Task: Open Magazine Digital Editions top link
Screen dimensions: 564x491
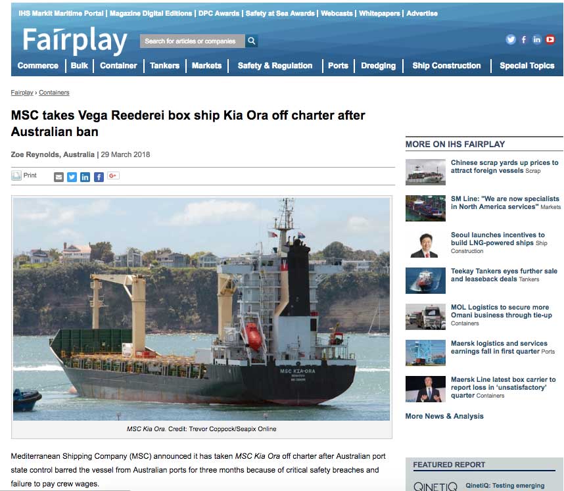Action: pyautogui.click(x=151, y=13)
